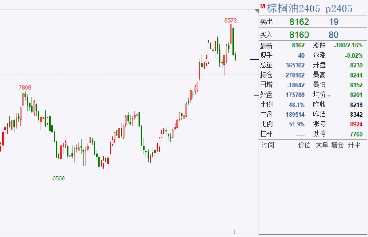Click the 6860 low price label
This screenshot has width=368, height=237.
click(x=59, y=178)
